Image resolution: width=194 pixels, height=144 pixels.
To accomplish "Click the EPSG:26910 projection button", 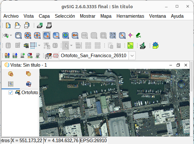I will (94, 140).
